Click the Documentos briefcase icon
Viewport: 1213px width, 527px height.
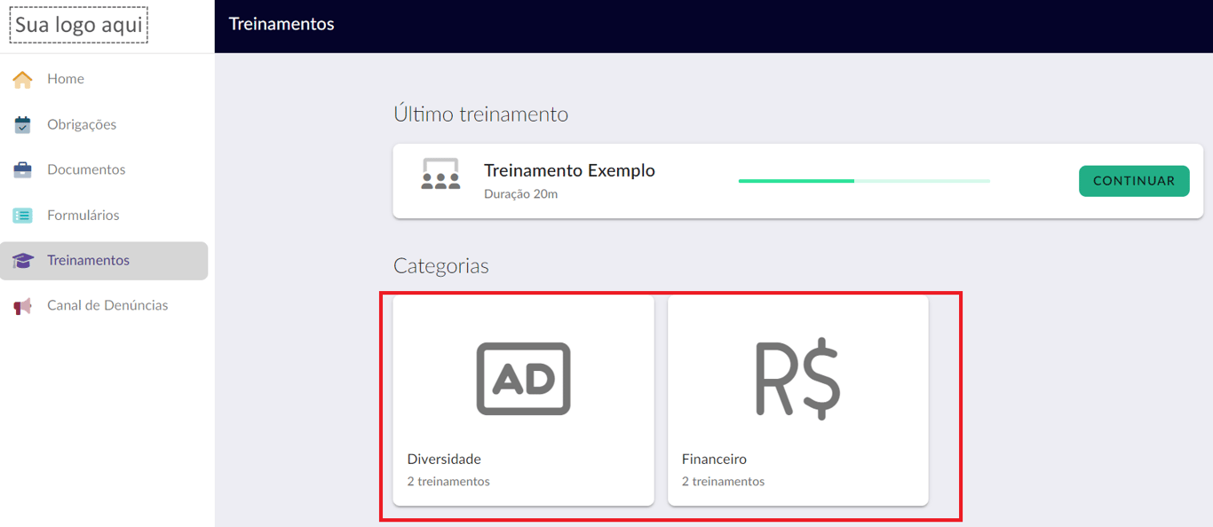[22, 169]
